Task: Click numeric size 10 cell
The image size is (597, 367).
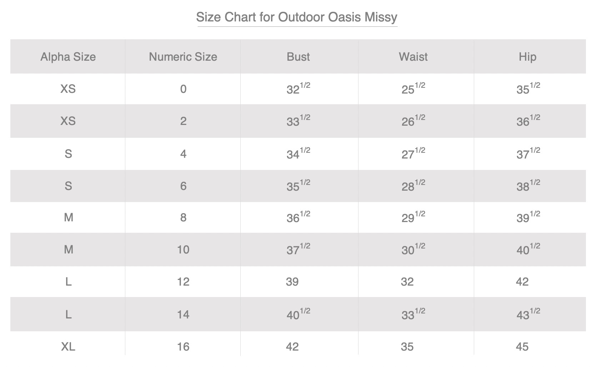Action: [x=183, y=250]
